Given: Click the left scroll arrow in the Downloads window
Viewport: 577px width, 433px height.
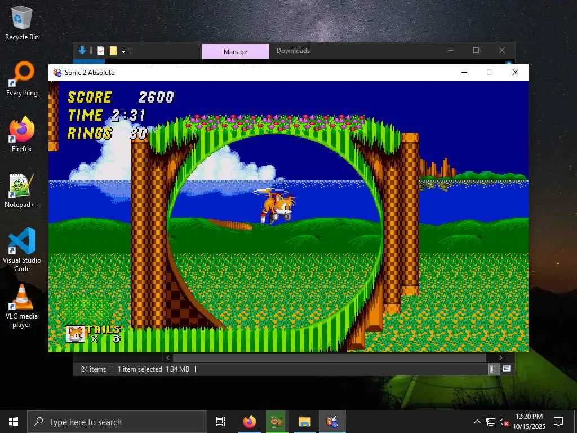Looking at the screenshot, I should click(168, 357).
